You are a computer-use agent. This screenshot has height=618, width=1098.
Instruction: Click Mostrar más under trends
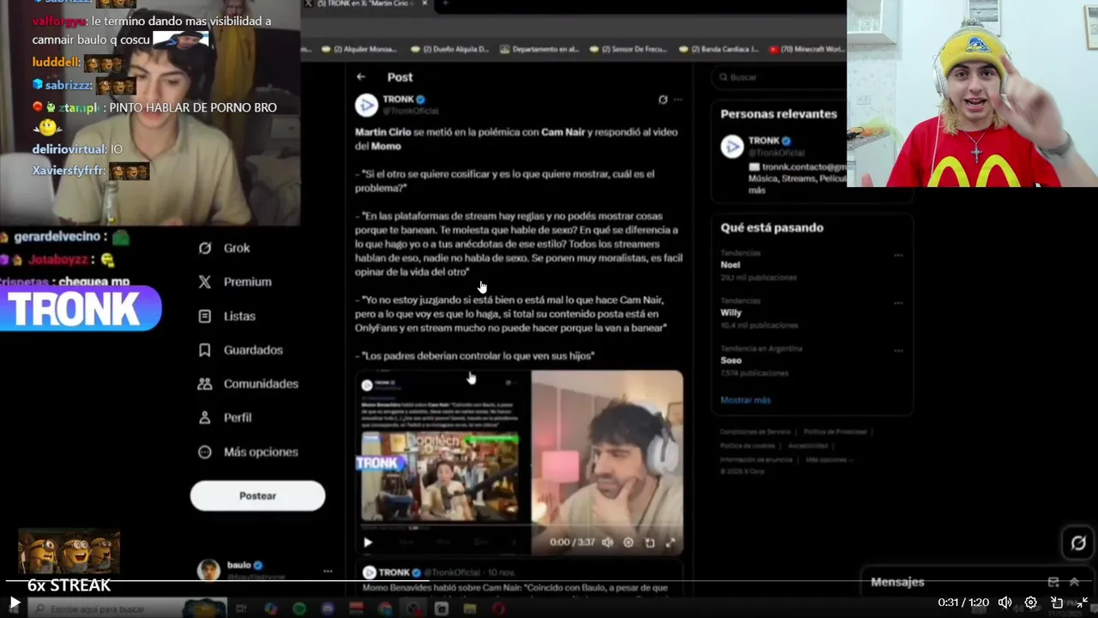pyautogui.click(x=745, y=400)
